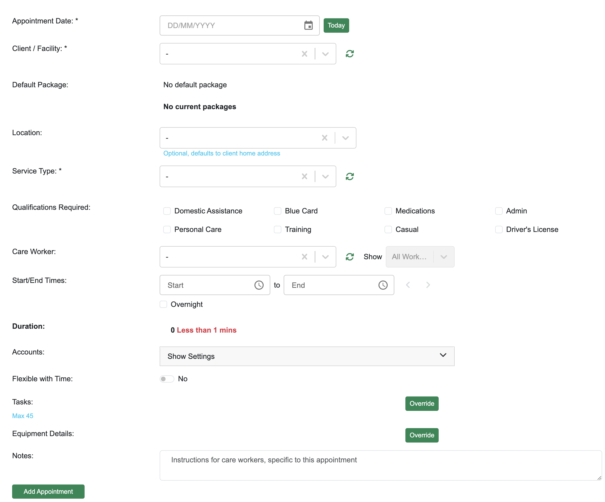Check the Domestic Assistance qualification
The image size is (605, 502).
tap(167, 211)
